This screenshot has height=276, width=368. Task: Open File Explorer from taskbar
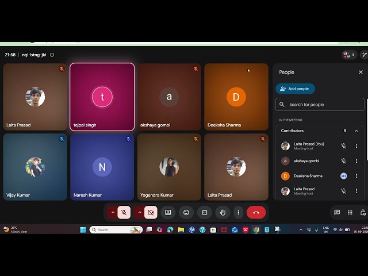[x=181, y=230]
